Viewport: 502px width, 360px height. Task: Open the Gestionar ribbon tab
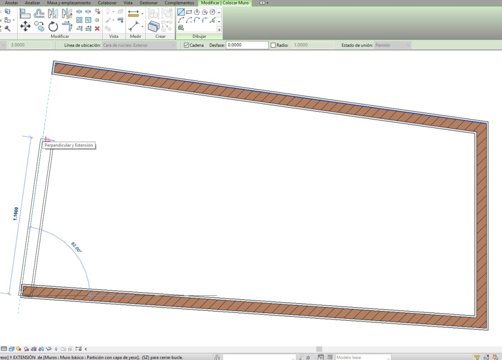(x=148, y=3)
